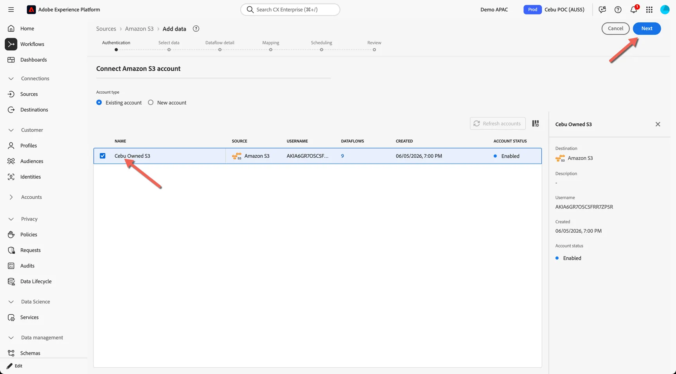676x374 pixels.
Task: Collapse the Connections section
Action: 11,78
